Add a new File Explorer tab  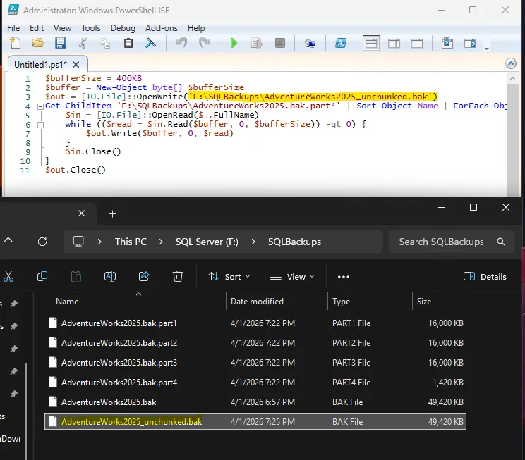click(x=112, y=213)
